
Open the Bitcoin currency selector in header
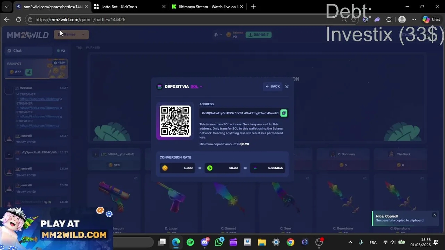coord(218,35)
